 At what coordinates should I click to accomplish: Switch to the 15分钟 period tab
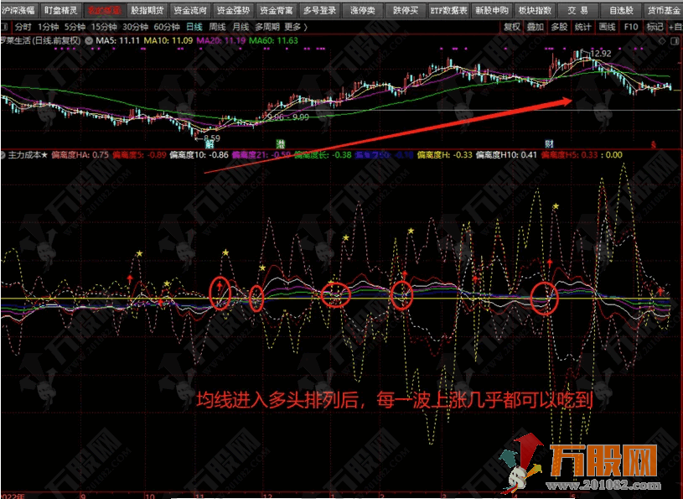point(104,27)
